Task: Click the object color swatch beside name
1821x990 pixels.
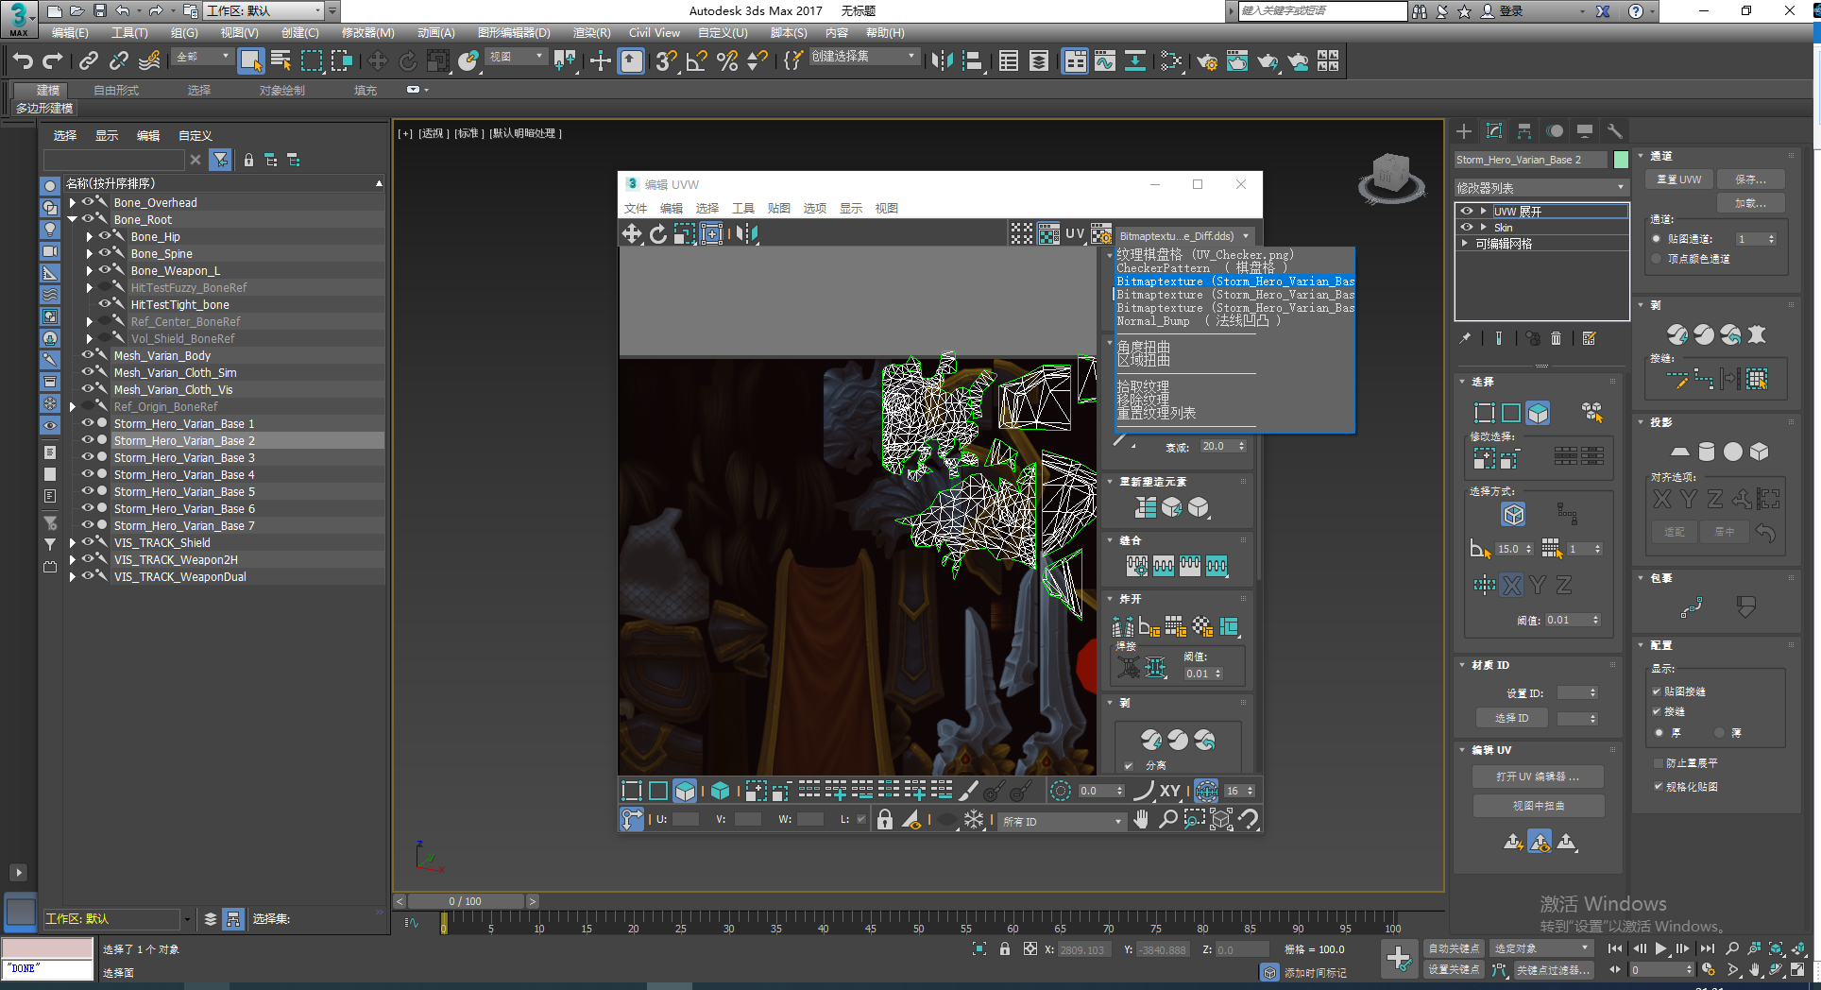Action: point(1622,160)
